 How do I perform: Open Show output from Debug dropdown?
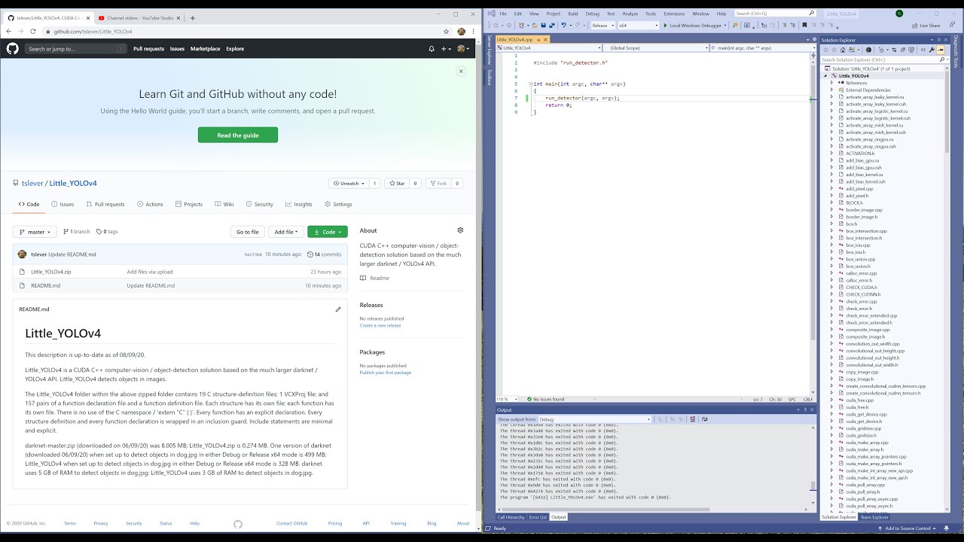coord(595,419)
